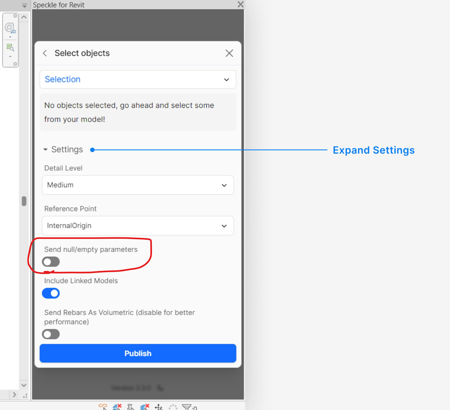Toggle Drag Elements on Selection icon
Viewport: 450px width, 410px height.
159,407
